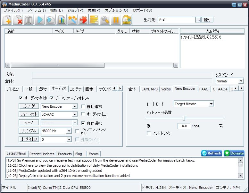This screenshot has width=249, height=193.
Task: Click the magic wand wizard icon
Action: pyautogui.click(x=72, y=20)
